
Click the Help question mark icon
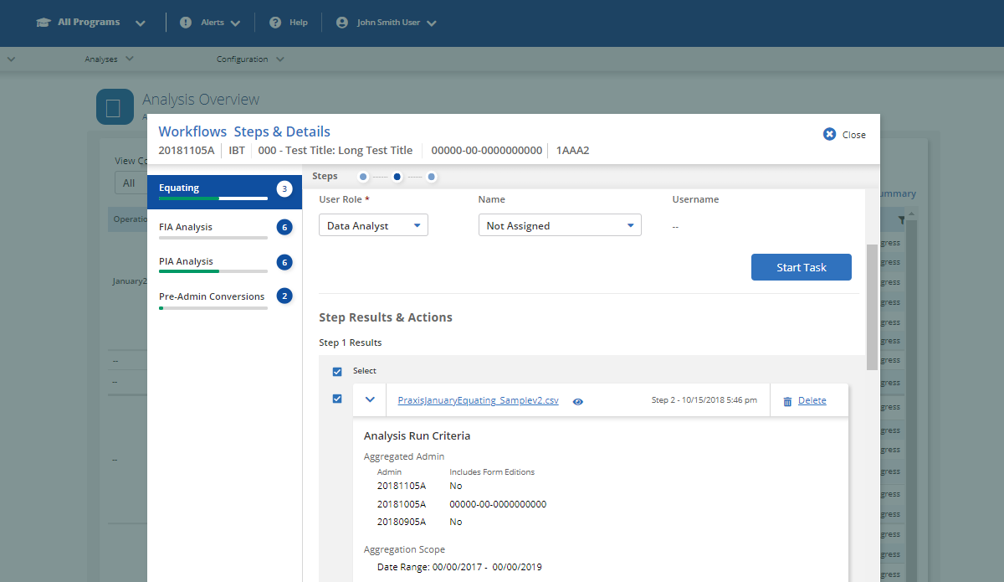[x=275, y=23]
